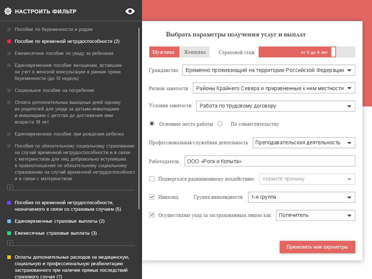Click Оплата дополнительных выходных дней item
Image resolution: width=372 pixels, height=279 pixels.
coord(68,112)
